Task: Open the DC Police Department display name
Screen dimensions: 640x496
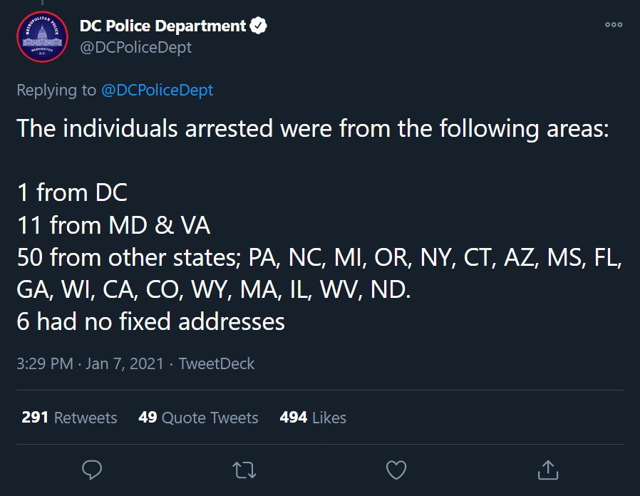Action: 163,26
